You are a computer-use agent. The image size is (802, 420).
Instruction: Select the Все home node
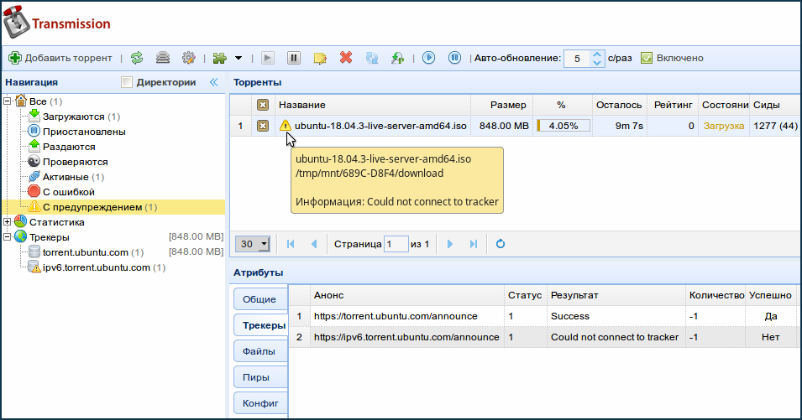click(x=39, y=101)
